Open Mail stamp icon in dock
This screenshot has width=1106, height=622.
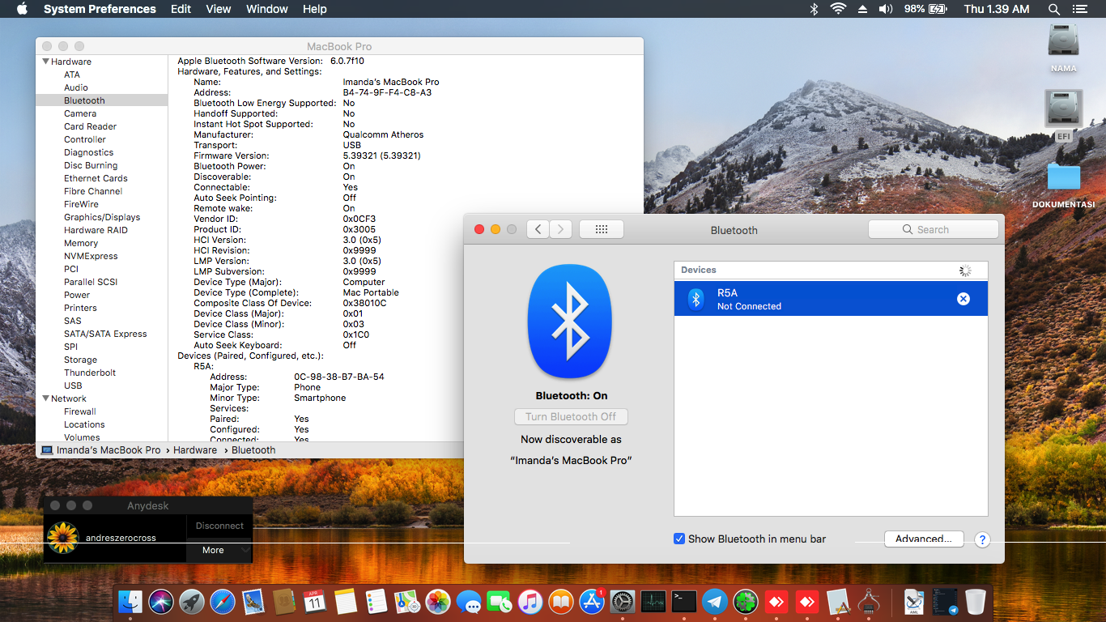[x=253, y=601]
